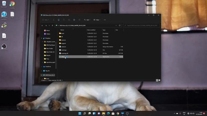Open the OBS Studio desktop icon
This screenshot has width=207, height=116.
4,47
